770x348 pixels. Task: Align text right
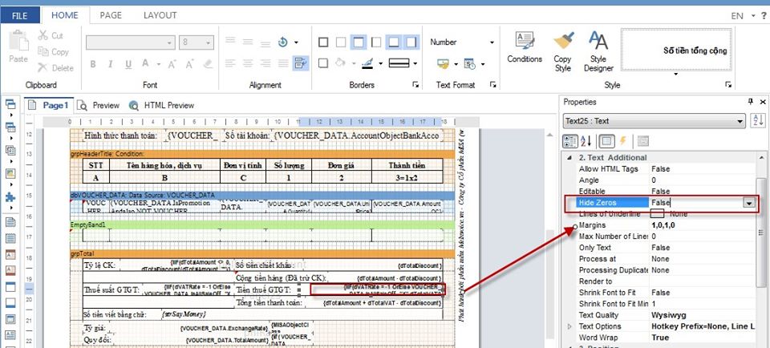click(x=265, y=63)
